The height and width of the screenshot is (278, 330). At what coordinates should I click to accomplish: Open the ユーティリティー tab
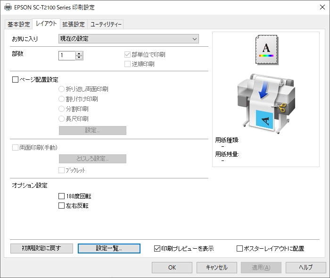(106, 24)
